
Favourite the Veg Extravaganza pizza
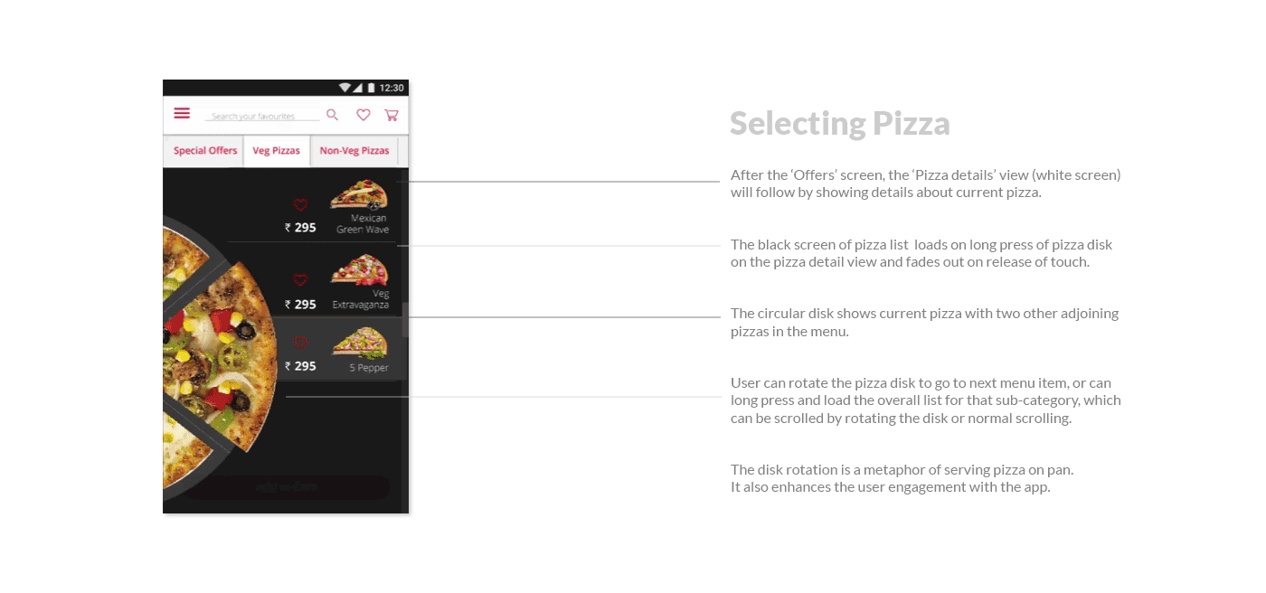[300, 280]
